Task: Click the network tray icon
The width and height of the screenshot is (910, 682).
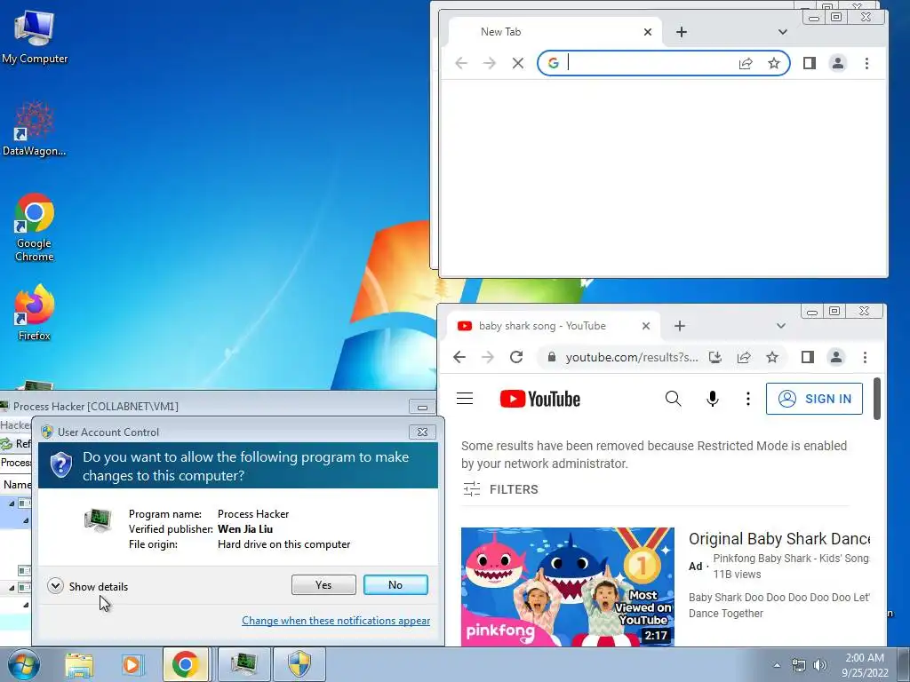Action: pyautogui.click(x=799, y=665)
